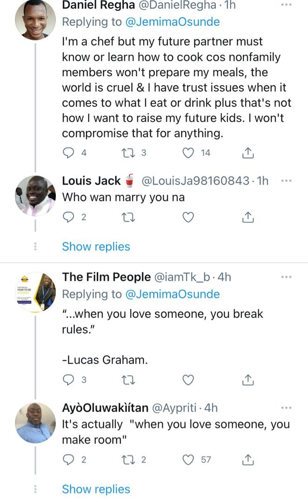The height and width of the screenshot is (502, 308).
Task: Open more options on Louis Jack's reply
Action: 287,181
